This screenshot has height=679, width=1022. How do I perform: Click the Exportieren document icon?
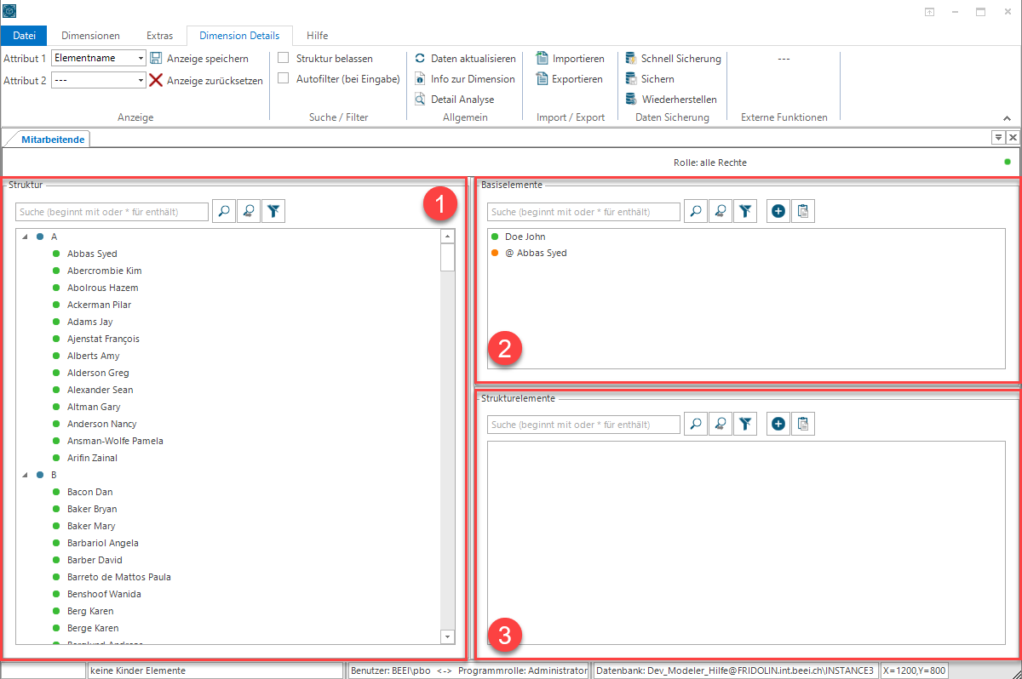click(x=542, y=78)
